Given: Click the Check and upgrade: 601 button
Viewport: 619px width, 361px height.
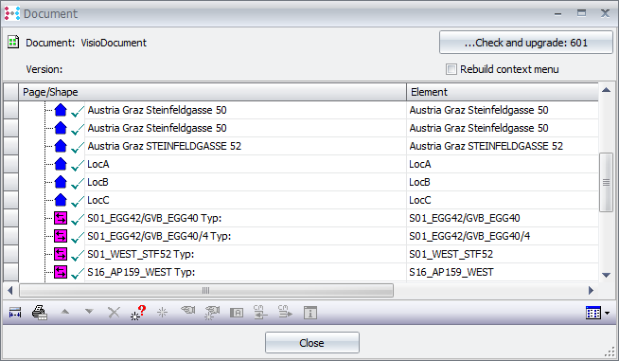Looking at the screenshot, I should (x=526, y=43).
